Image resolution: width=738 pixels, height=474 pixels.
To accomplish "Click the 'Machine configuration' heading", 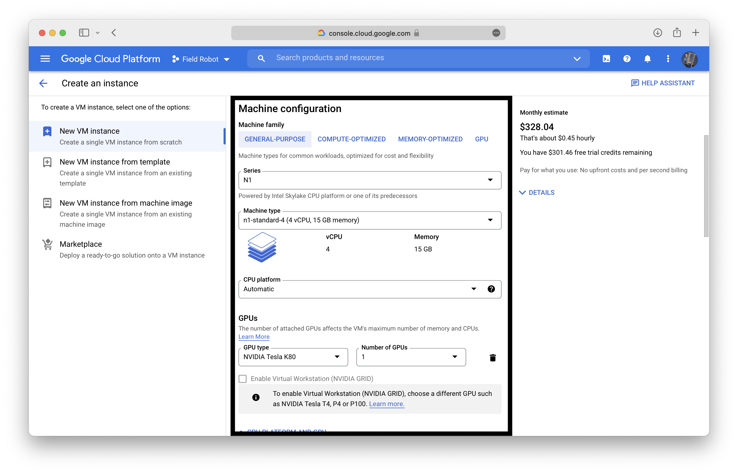I will coord(290,109).
